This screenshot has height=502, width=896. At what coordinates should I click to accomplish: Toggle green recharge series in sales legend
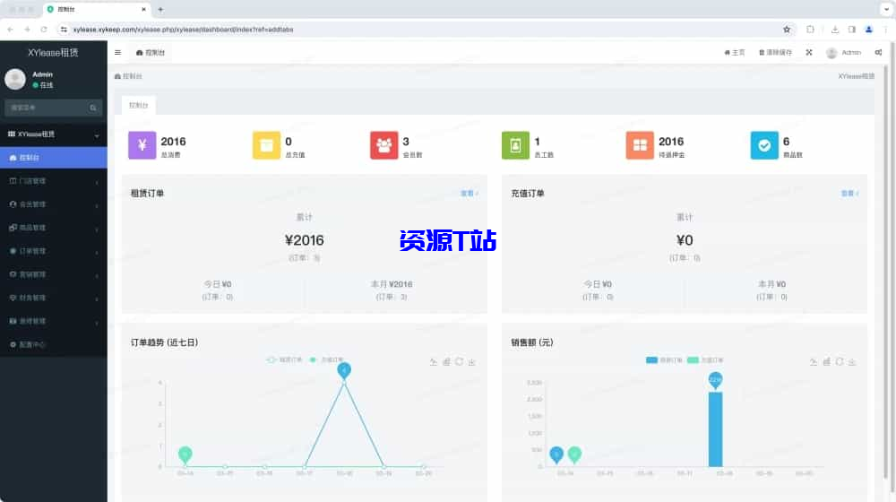pyautogui.click(x=705, y=360)
